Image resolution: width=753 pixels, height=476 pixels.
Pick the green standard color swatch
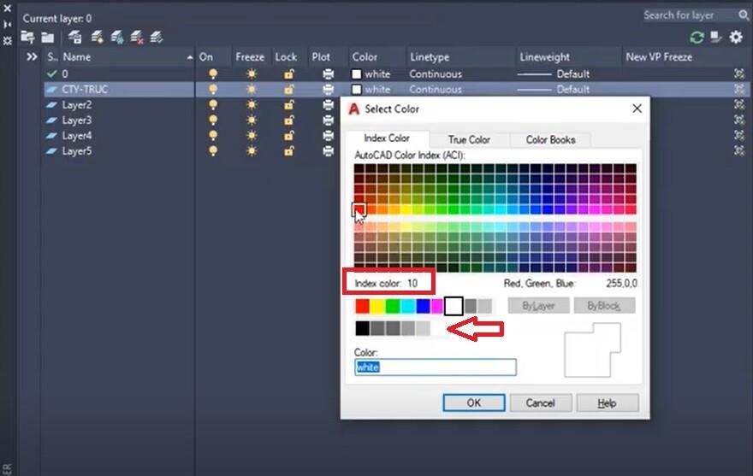point(393,306)
